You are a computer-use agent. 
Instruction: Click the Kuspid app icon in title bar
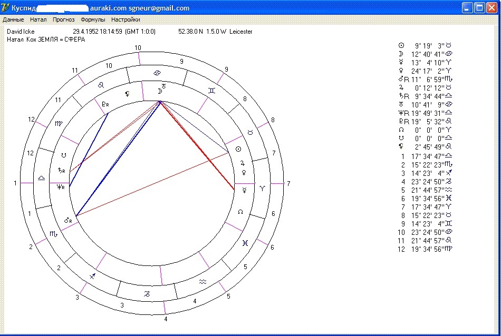point(6,7)
